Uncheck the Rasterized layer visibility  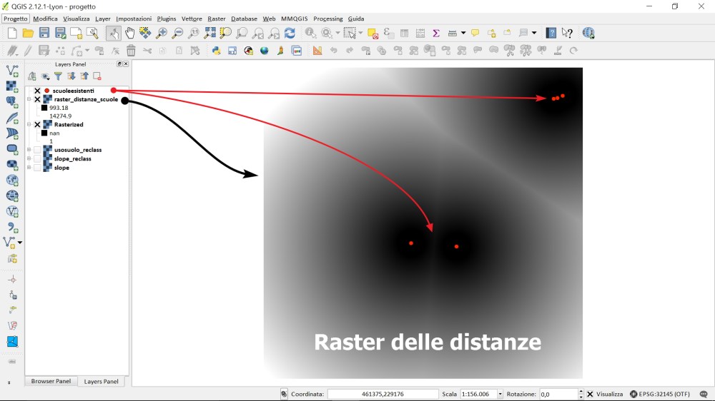pyautogui.click(x=37, y=124)
